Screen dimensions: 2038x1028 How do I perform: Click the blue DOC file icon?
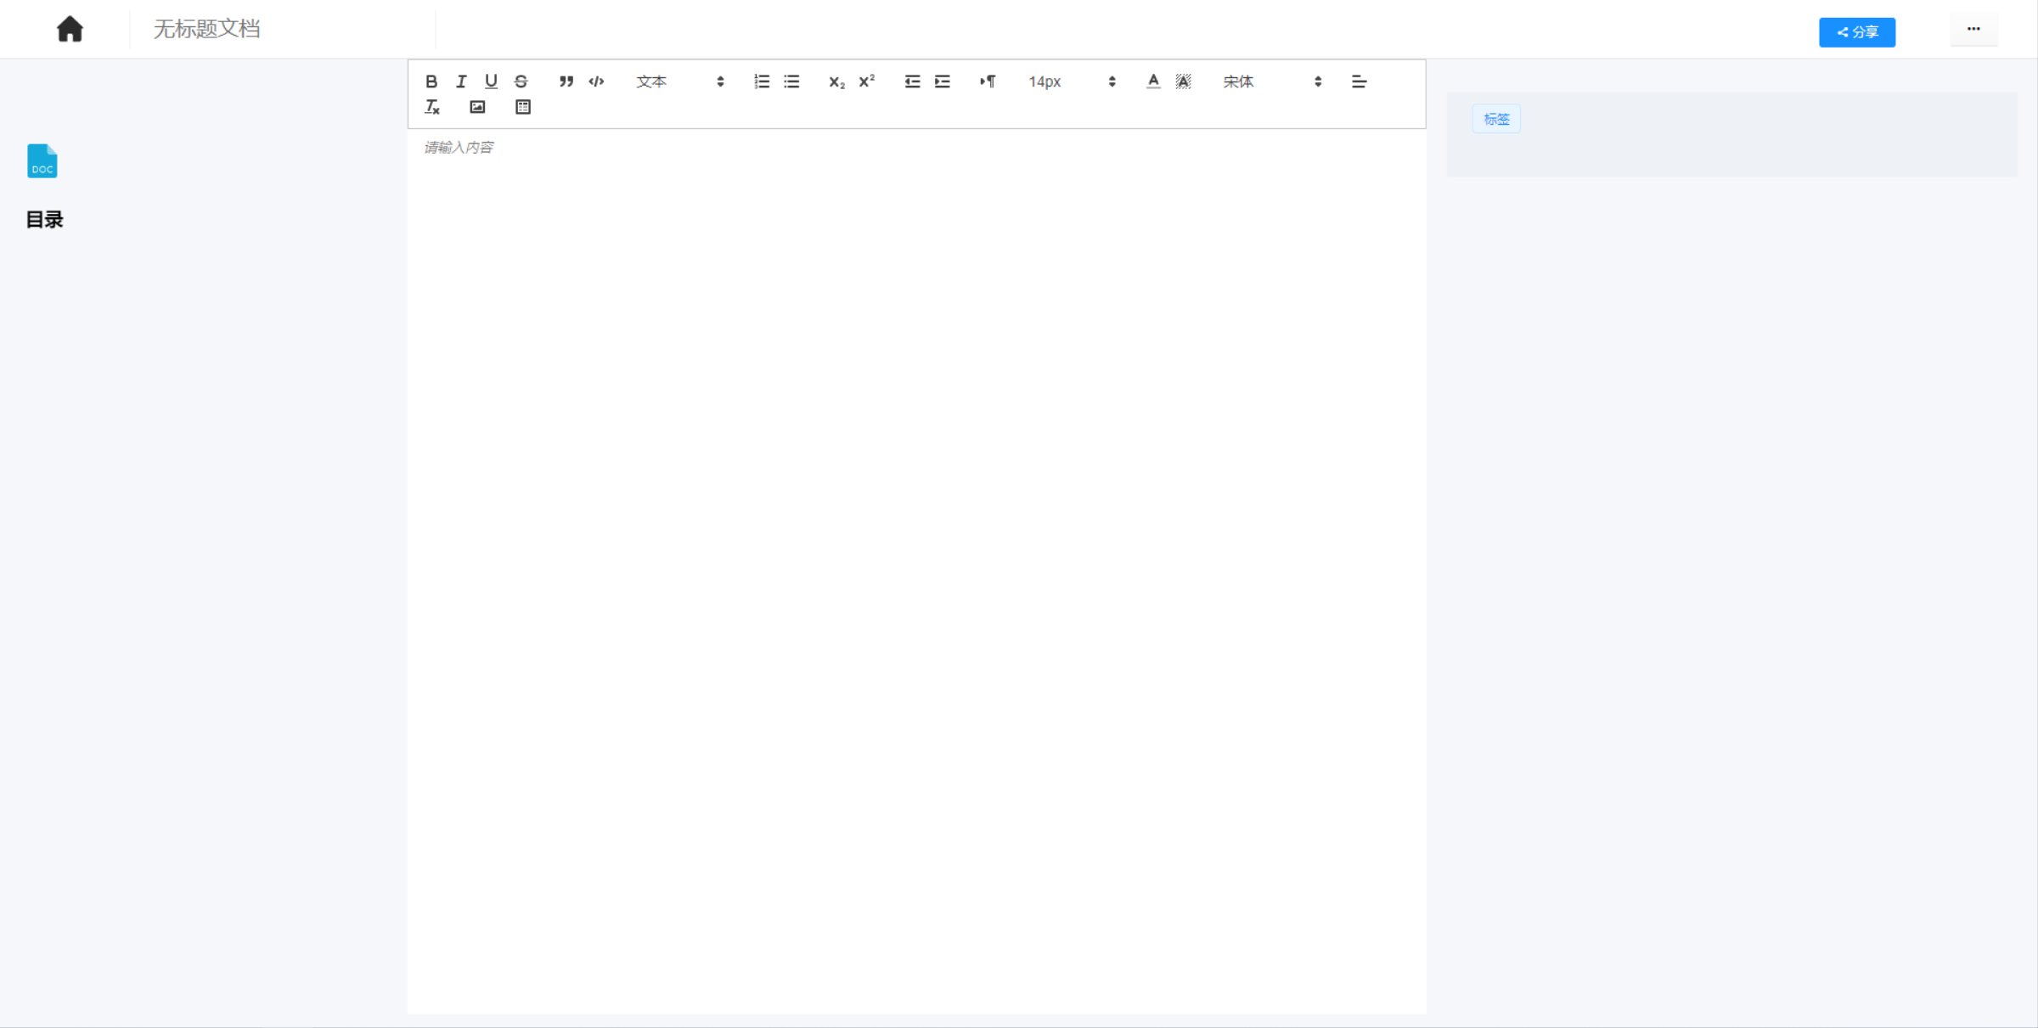click(x=42, y=160)
